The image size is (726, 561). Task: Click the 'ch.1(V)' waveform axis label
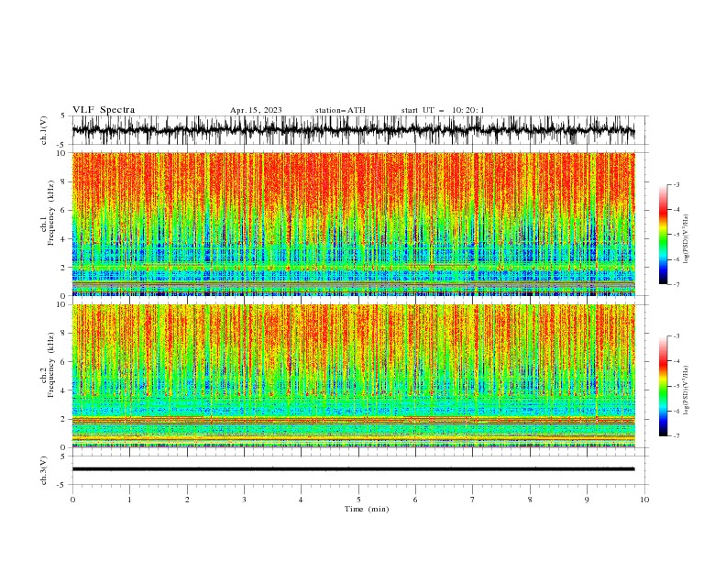[44, 130]
